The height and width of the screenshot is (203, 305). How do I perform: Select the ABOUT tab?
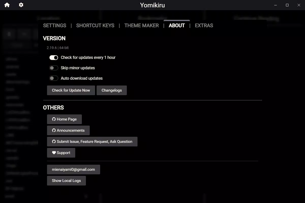tap(177, 25)
